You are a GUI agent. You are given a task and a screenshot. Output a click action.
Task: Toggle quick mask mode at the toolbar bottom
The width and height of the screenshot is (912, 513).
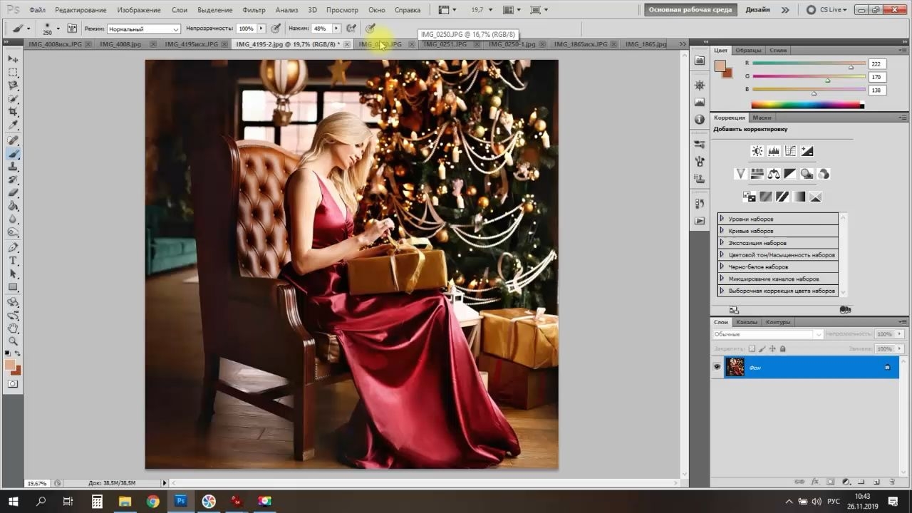13,383
